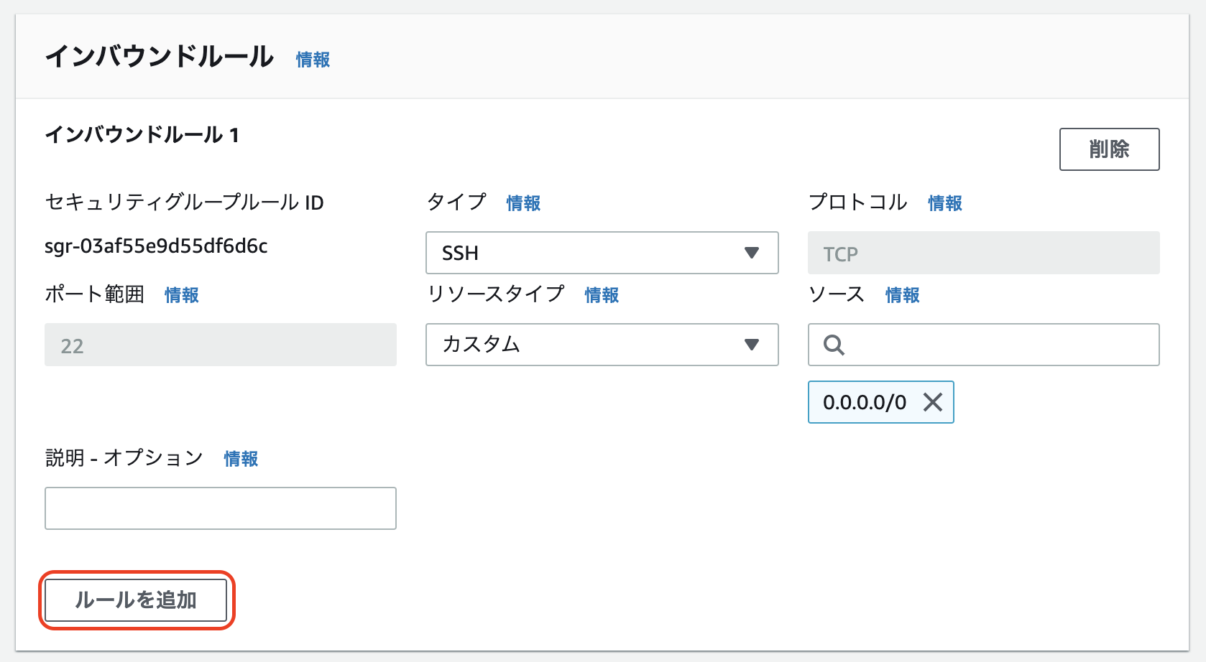Click inside the 説明 description input field
This screenshot has width=1206, height=662.
point(220,508)
